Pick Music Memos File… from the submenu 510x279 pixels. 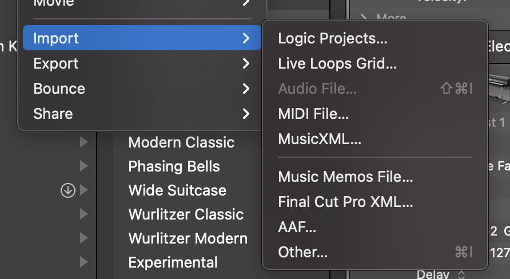click(345, 177)
